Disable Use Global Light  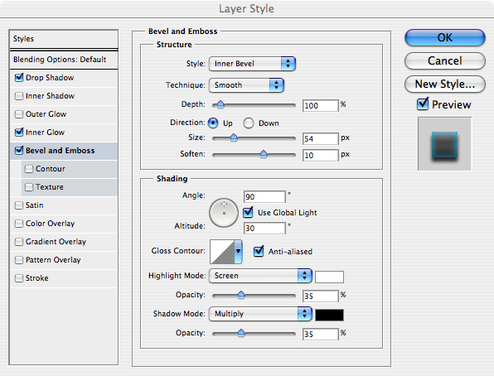[x=249, y=212]
